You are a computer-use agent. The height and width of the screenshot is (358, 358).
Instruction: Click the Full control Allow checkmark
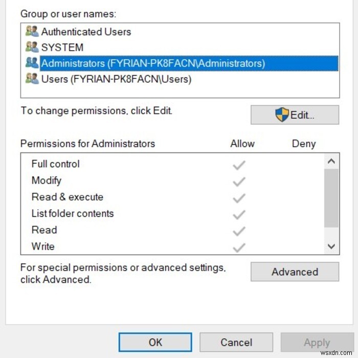pyautogui.click(x=239, y=165)
